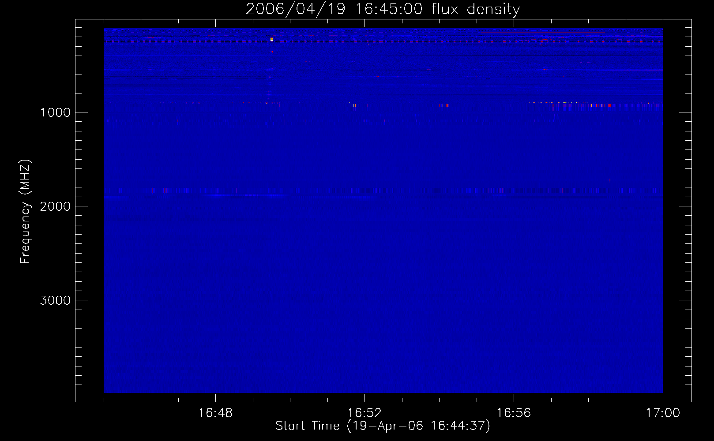The image size is (714, 441).
Task: Click the plot title '2006/04/19 16:45:00 flux density'
Action: [x=383, y=9]
